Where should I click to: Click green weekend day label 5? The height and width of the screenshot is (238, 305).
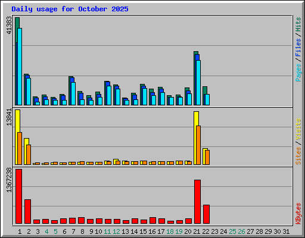55,231
